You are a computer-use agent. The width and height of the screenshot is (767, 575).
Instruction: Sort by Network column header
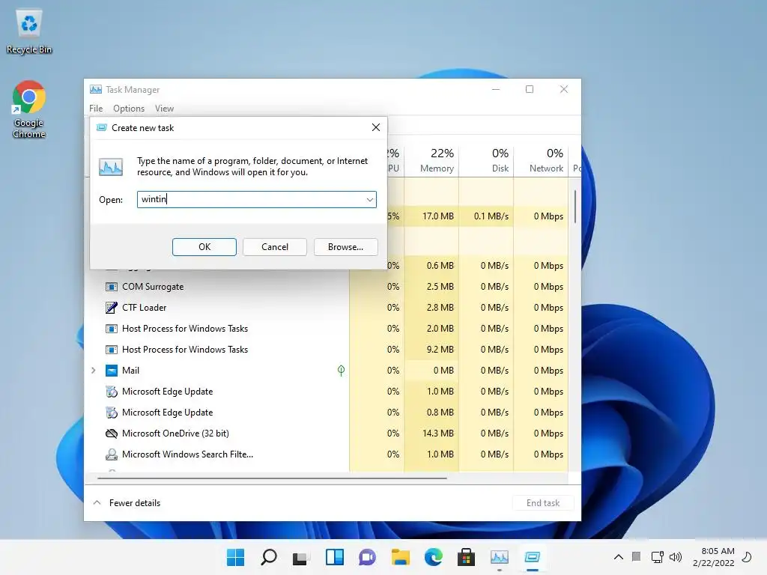(542, 160)
